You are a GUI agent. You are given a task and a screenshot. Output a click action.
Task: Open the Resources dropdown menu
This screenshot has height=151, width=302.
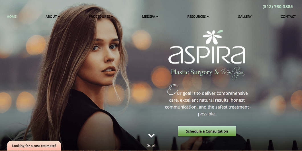(198, 17)
